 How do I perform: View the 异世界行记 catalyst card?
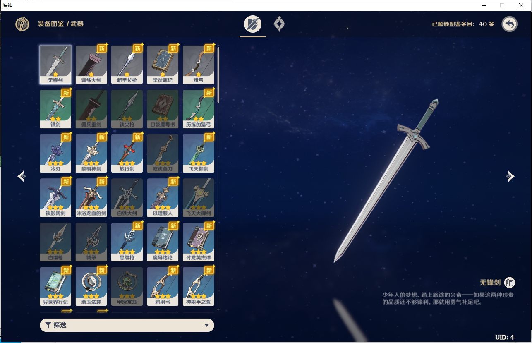(x=55, y=286)
